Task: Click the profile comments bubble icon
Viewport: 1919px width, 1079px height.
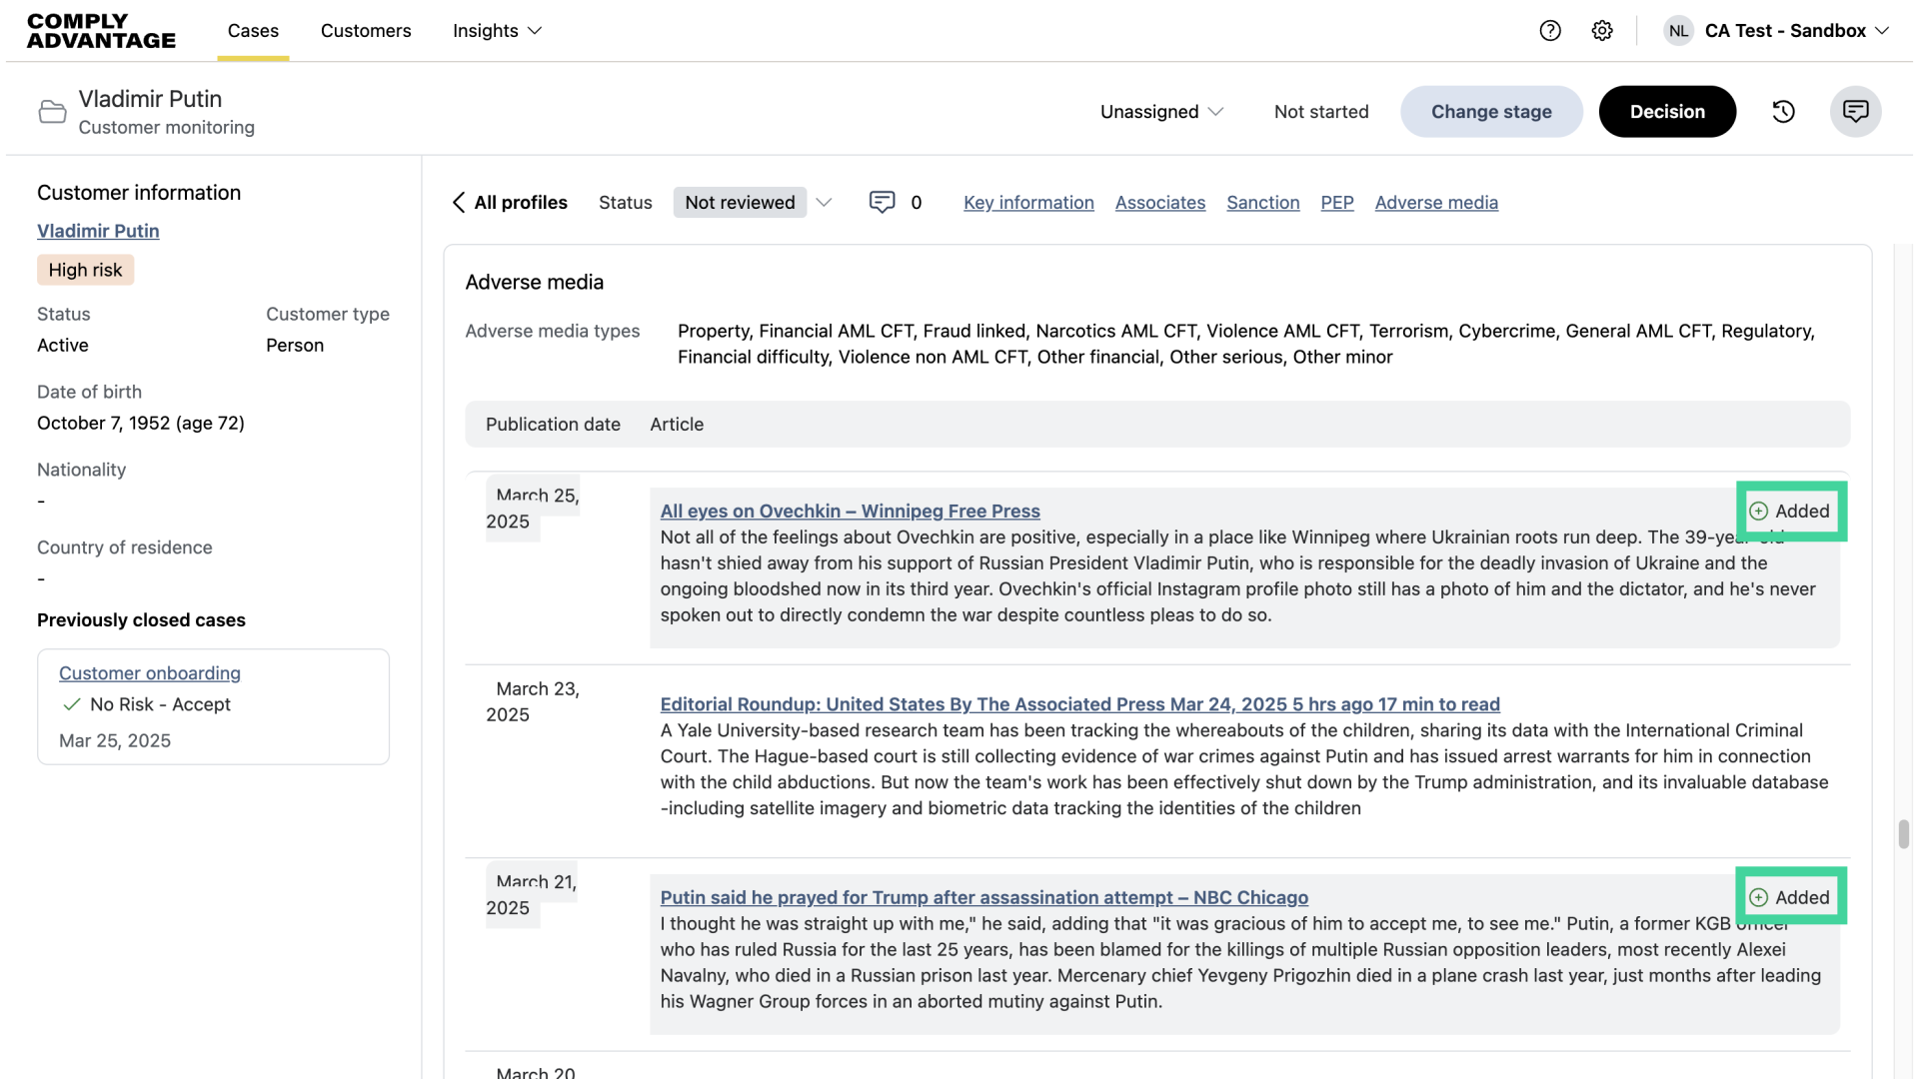Action: point(882,203)
